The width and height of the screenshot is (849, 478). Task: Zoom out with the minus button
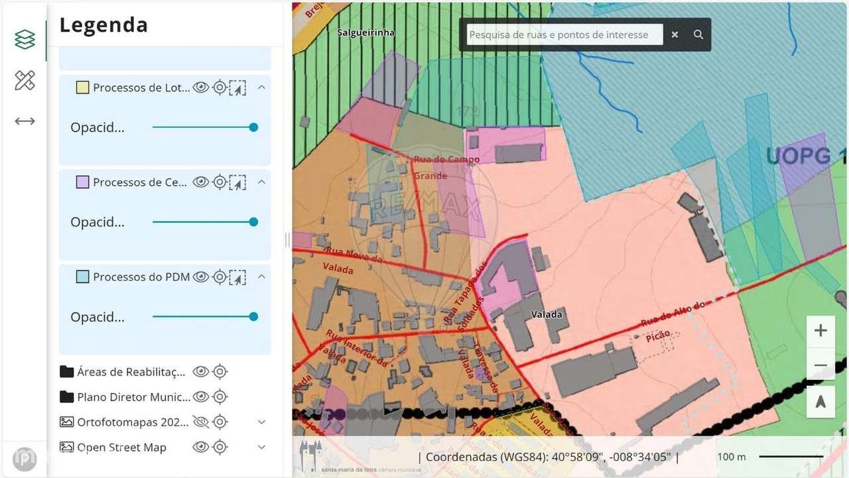click(820, 365)
